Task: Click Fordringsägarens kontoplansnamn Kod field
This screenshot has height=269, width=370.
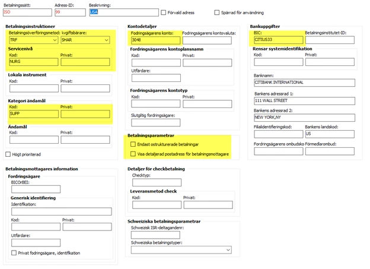Action: (156, 62)
